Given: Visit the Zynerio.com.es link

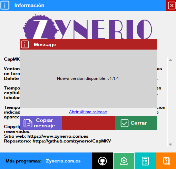Looking at the screenshot, I should tap(63, 161).
